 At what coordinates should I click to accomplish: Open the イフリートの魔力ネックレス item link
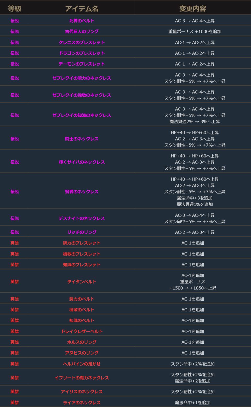pos(82,378)
